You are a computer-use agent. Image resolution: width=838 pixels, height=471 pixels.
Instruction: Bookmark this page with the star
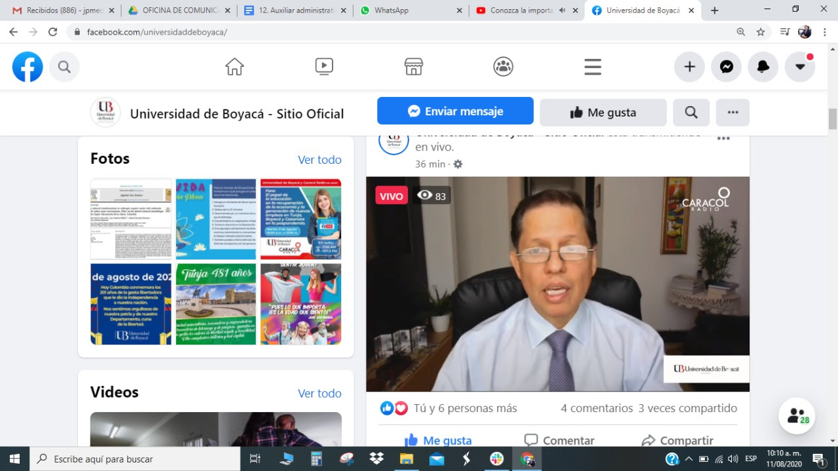click(760, 31)
